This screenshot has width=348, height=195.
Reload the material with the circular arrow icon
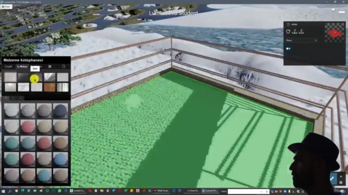[x=288, y=31]
